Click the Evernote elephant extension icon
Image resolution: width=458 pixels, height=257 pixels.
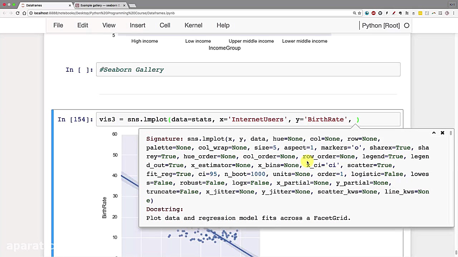pos(400,13)
